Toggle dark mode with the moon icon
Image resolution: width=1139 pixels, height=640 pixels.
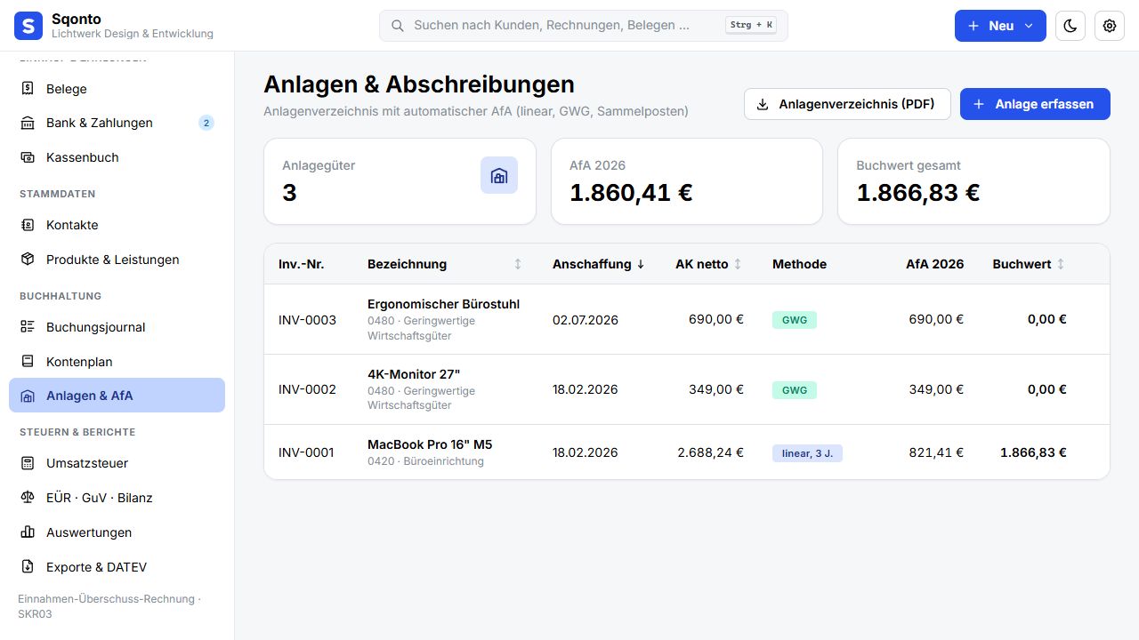(1070, 26)
